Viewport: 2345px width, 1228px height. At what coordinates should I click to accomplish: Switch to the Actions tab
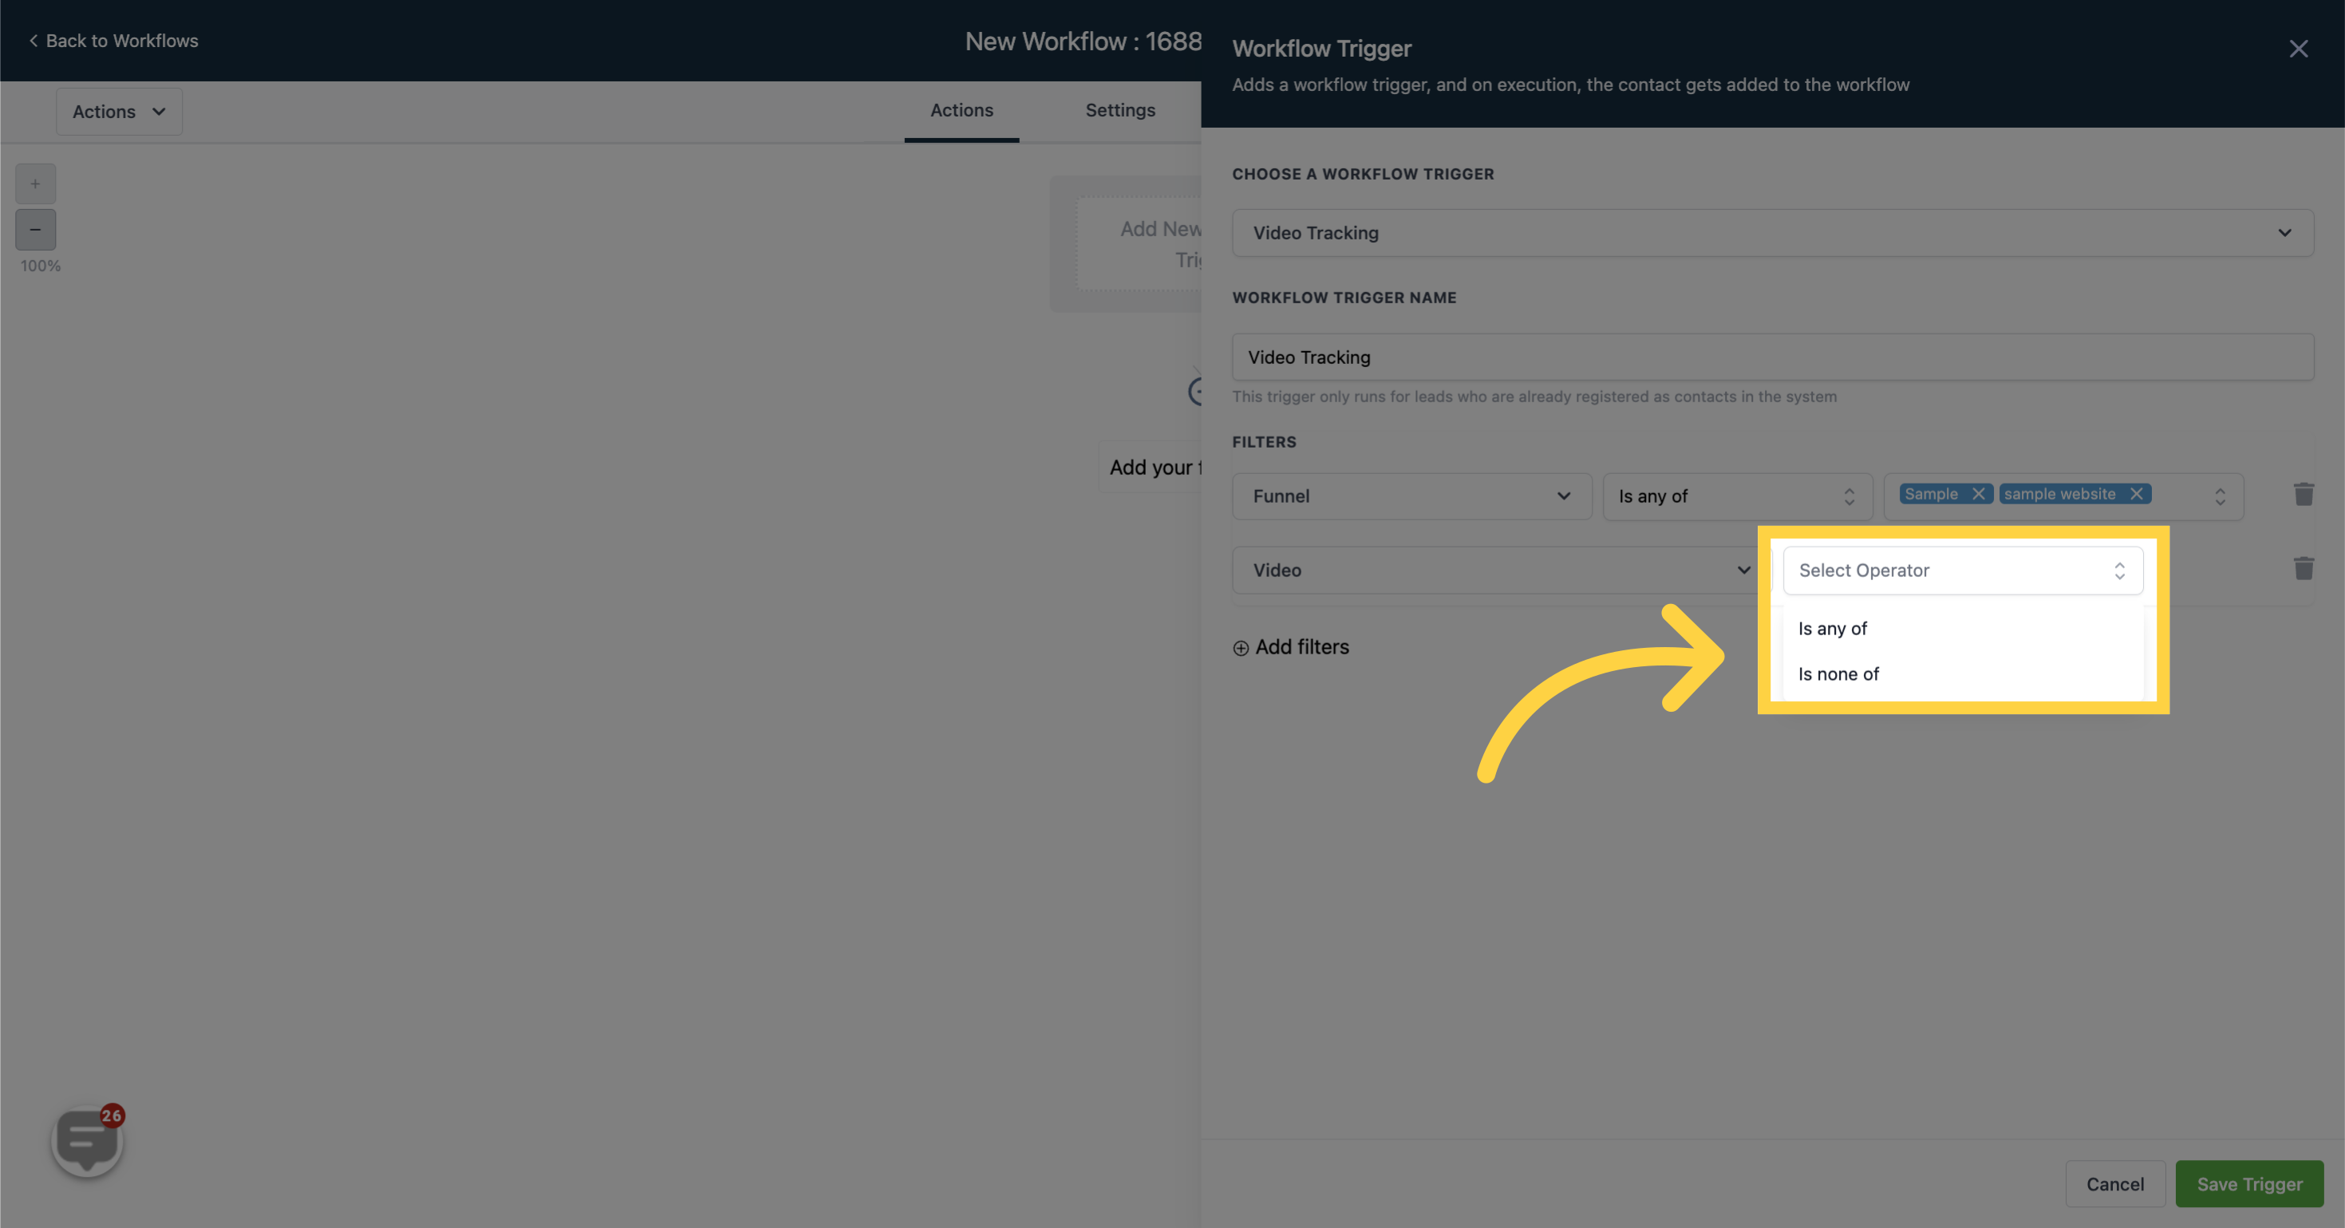click(960, 110)
